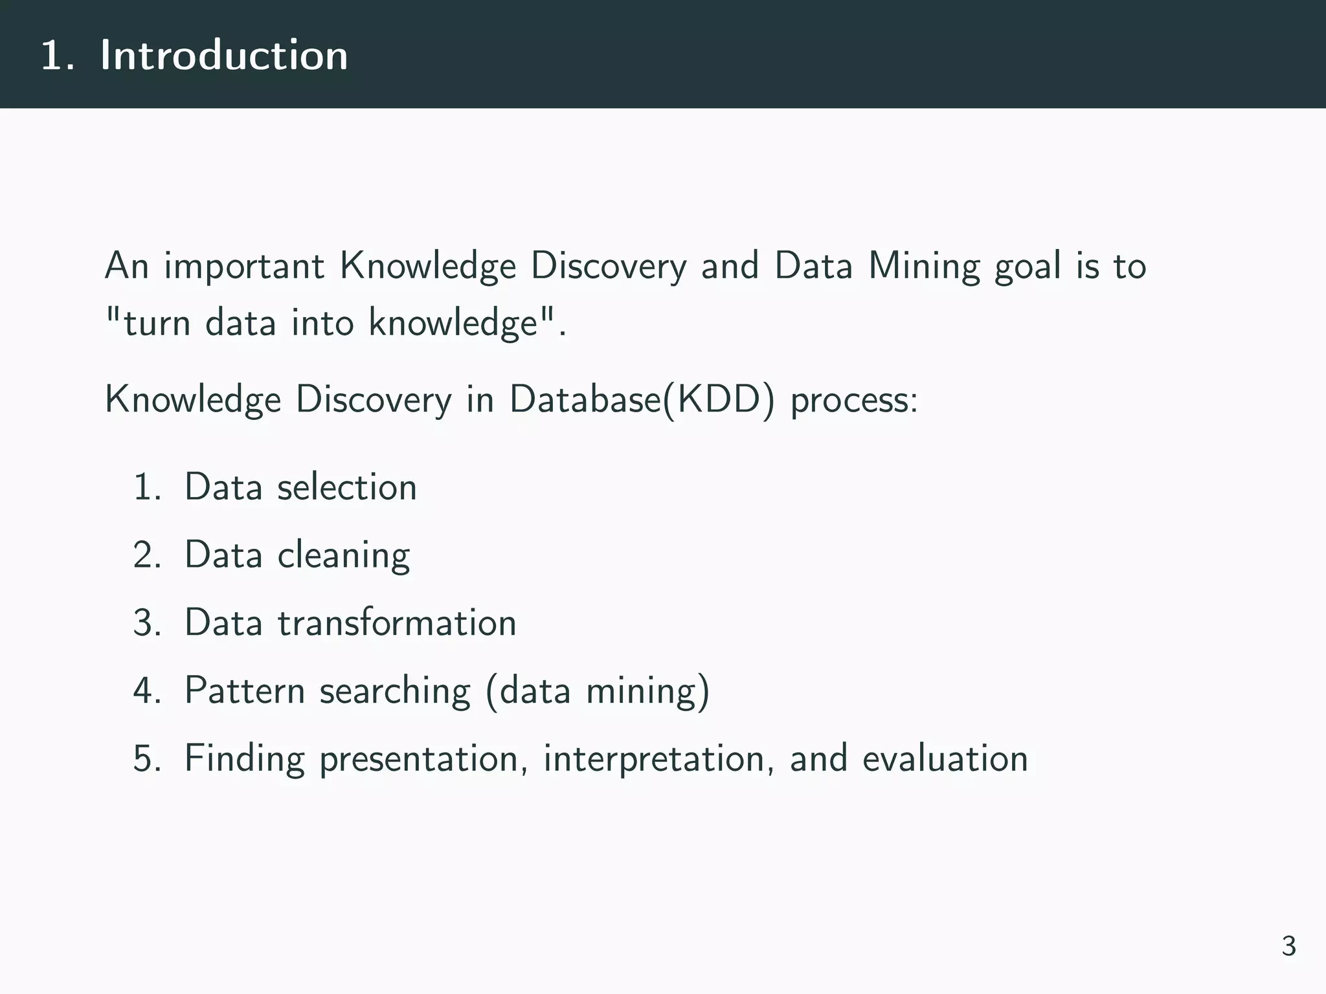The image size is (1326, 994).
Task: Click the word "interpretation," in item five
Action: (x=659, y=758)
